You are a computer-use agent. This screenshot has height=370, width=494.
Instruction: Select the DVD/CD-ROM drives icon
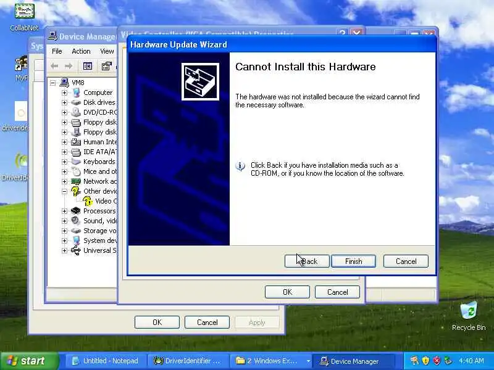(76, 112)
